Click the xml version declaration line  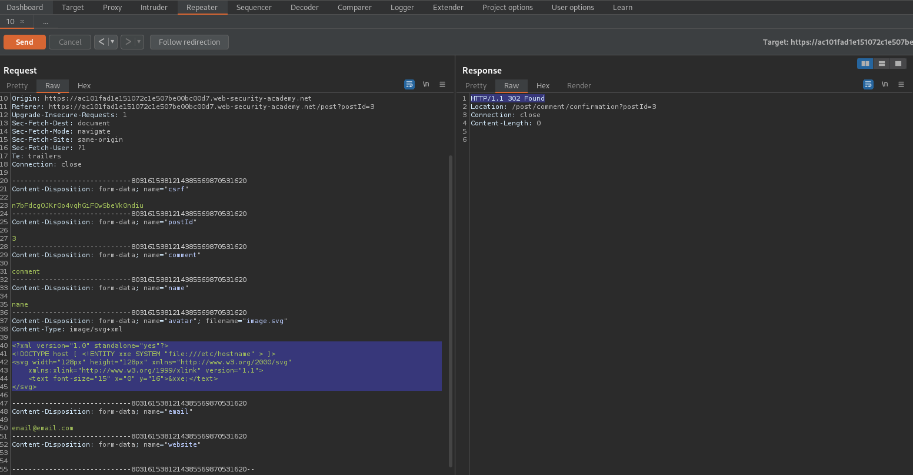pyautogui.click(x=90, y=346)
